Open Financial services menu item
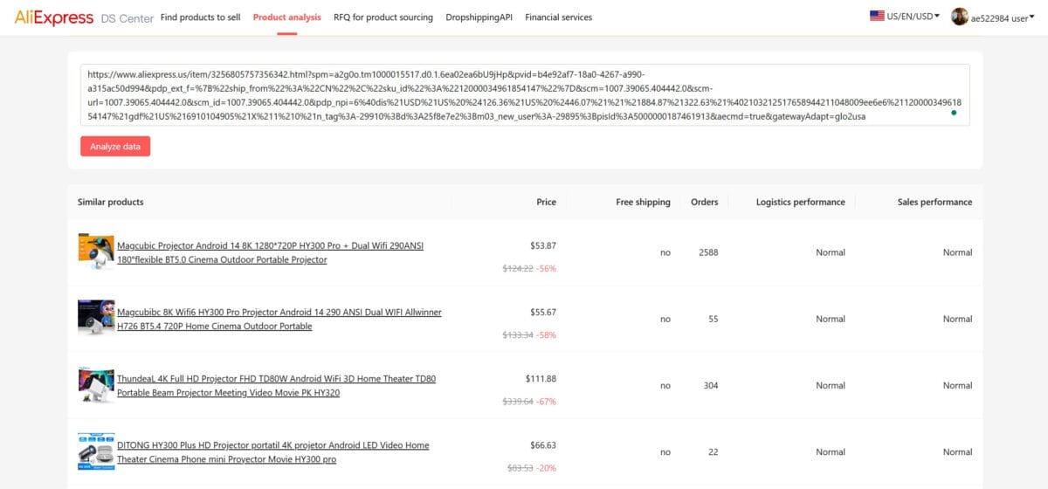The width and height of the screenshot is (1048, 489). [x=558, y=17]
